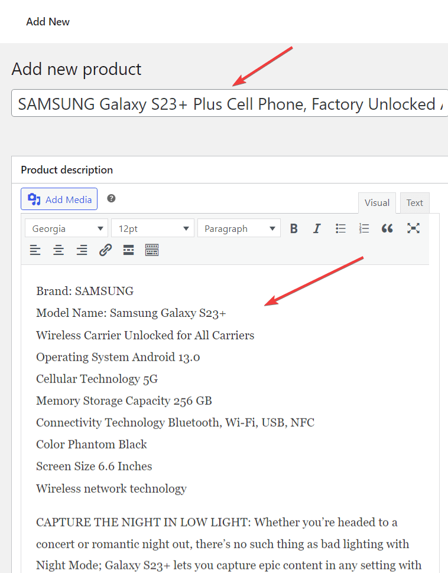The width and height of the screenshot is (448, 573).
Task: Click the Product description panel header
Action: point(229,170)
